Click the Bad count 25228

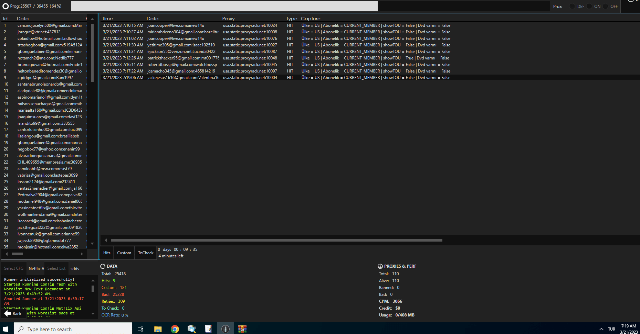(118, 294)
